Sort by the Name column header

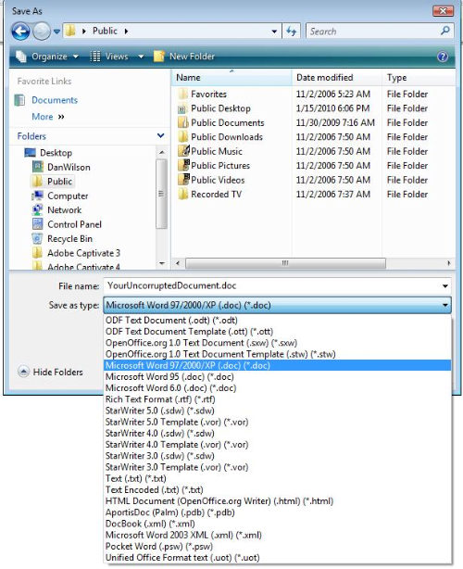231,78
